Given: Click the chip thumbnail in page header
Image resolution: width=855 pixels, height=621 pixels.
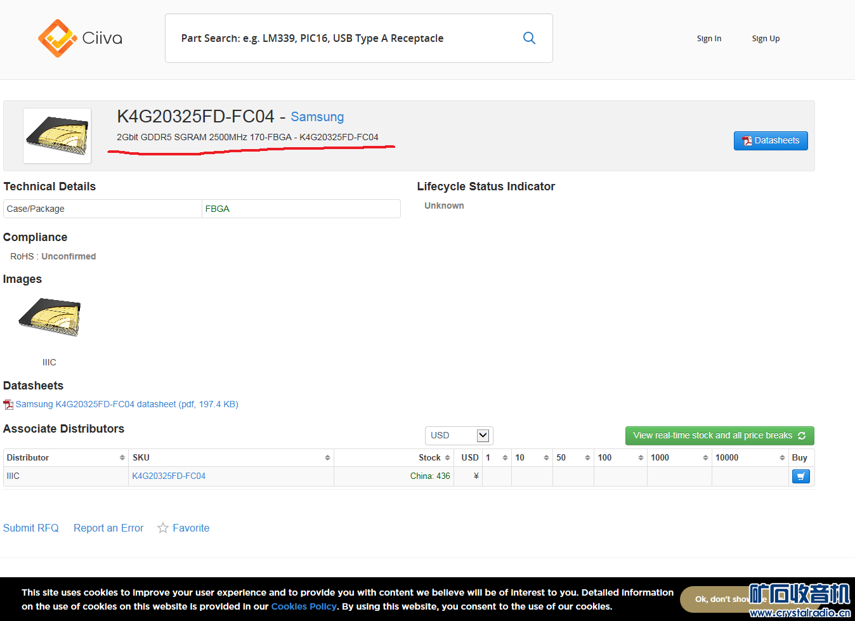Looking at the screenshot, I should [57, 136].
